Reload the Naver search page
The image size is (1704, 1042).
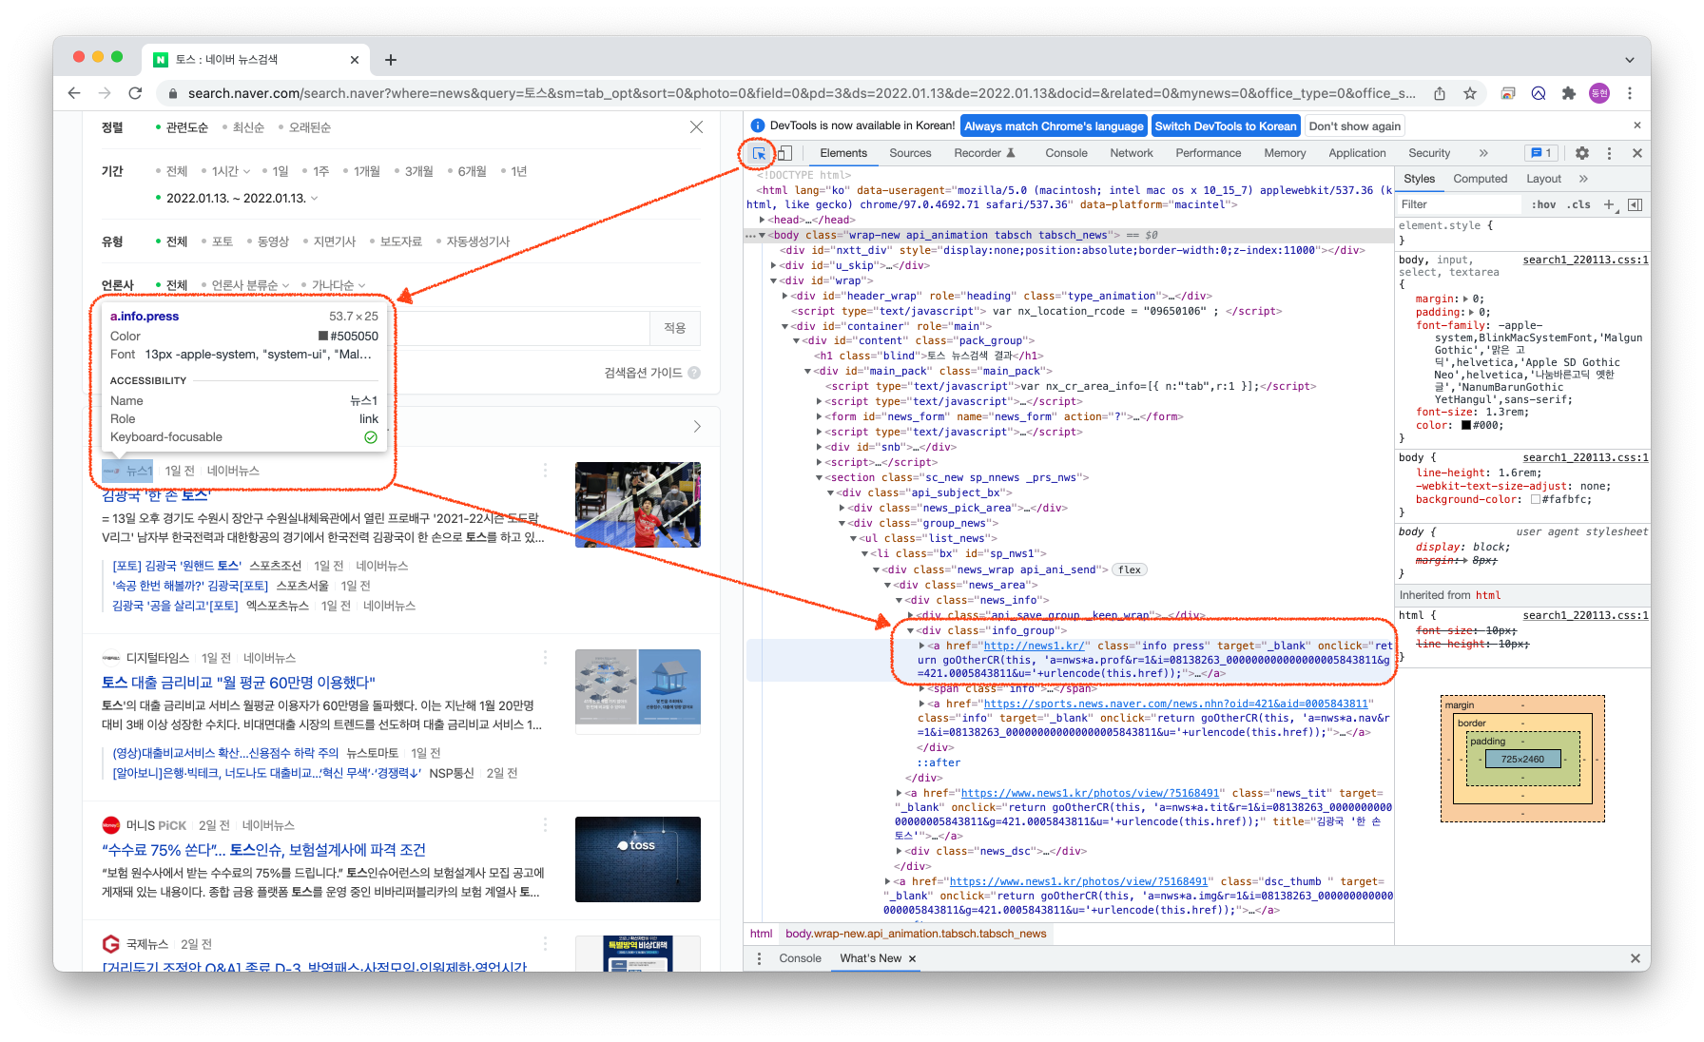(135, 93)
